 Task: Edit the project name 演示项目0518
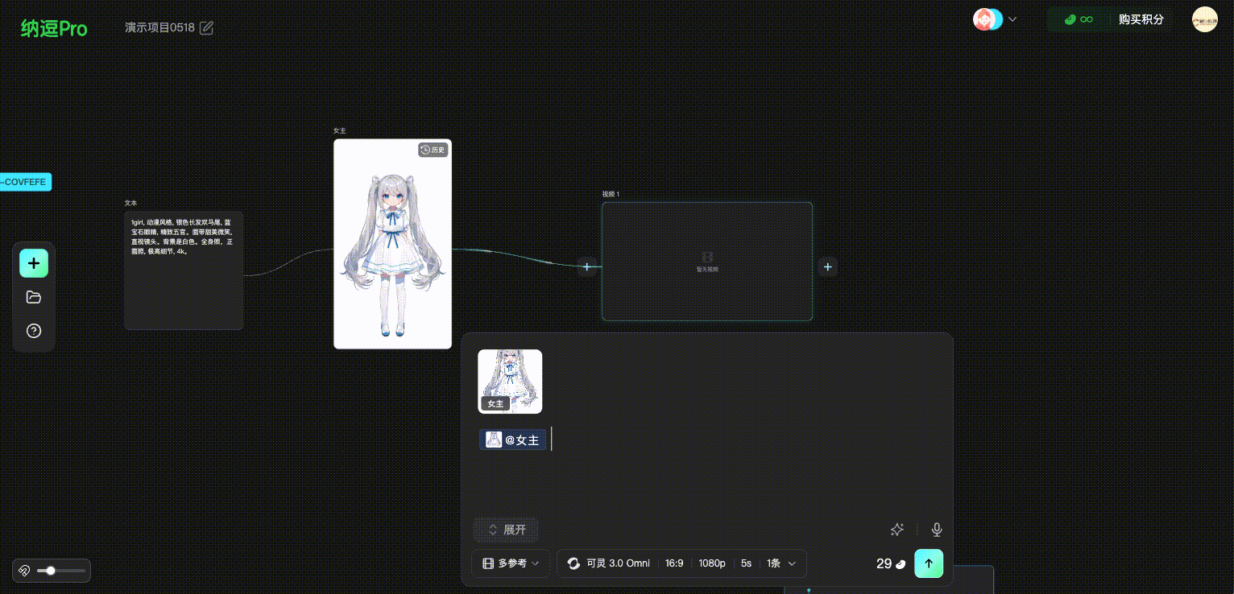207,28
